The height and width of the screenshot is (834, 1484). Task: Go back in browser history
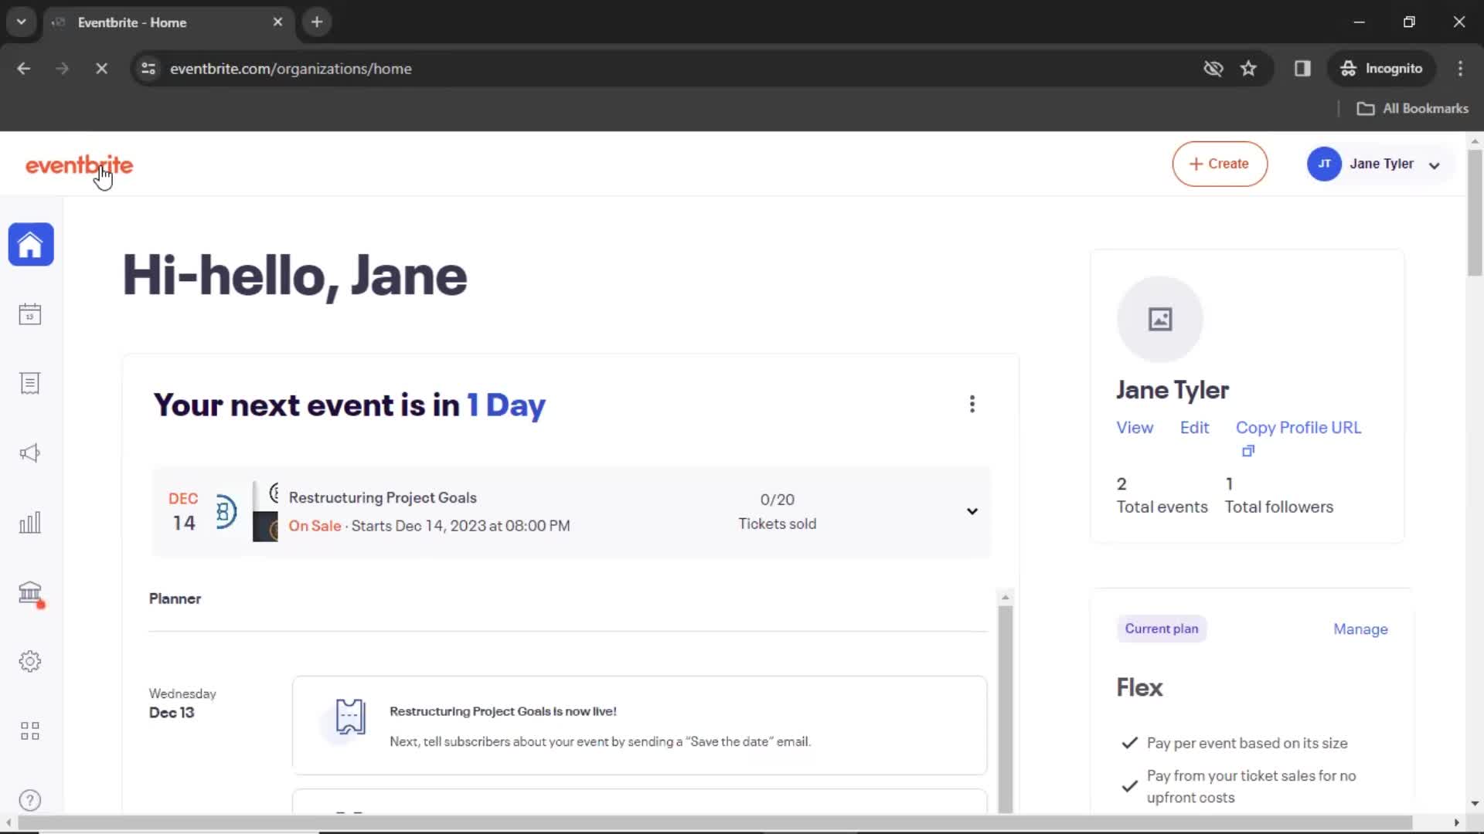pyautogui.click(x=24, y=69)
